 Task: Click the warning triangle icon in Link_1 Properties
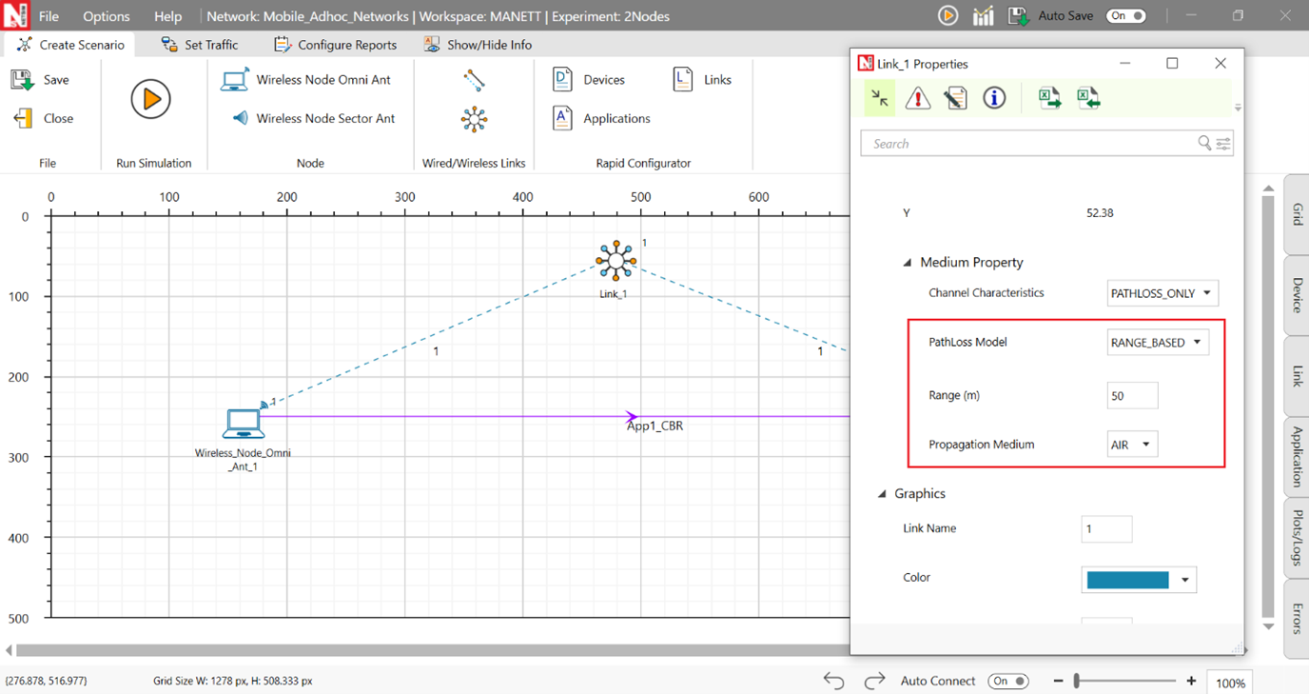tap(918, 98)
